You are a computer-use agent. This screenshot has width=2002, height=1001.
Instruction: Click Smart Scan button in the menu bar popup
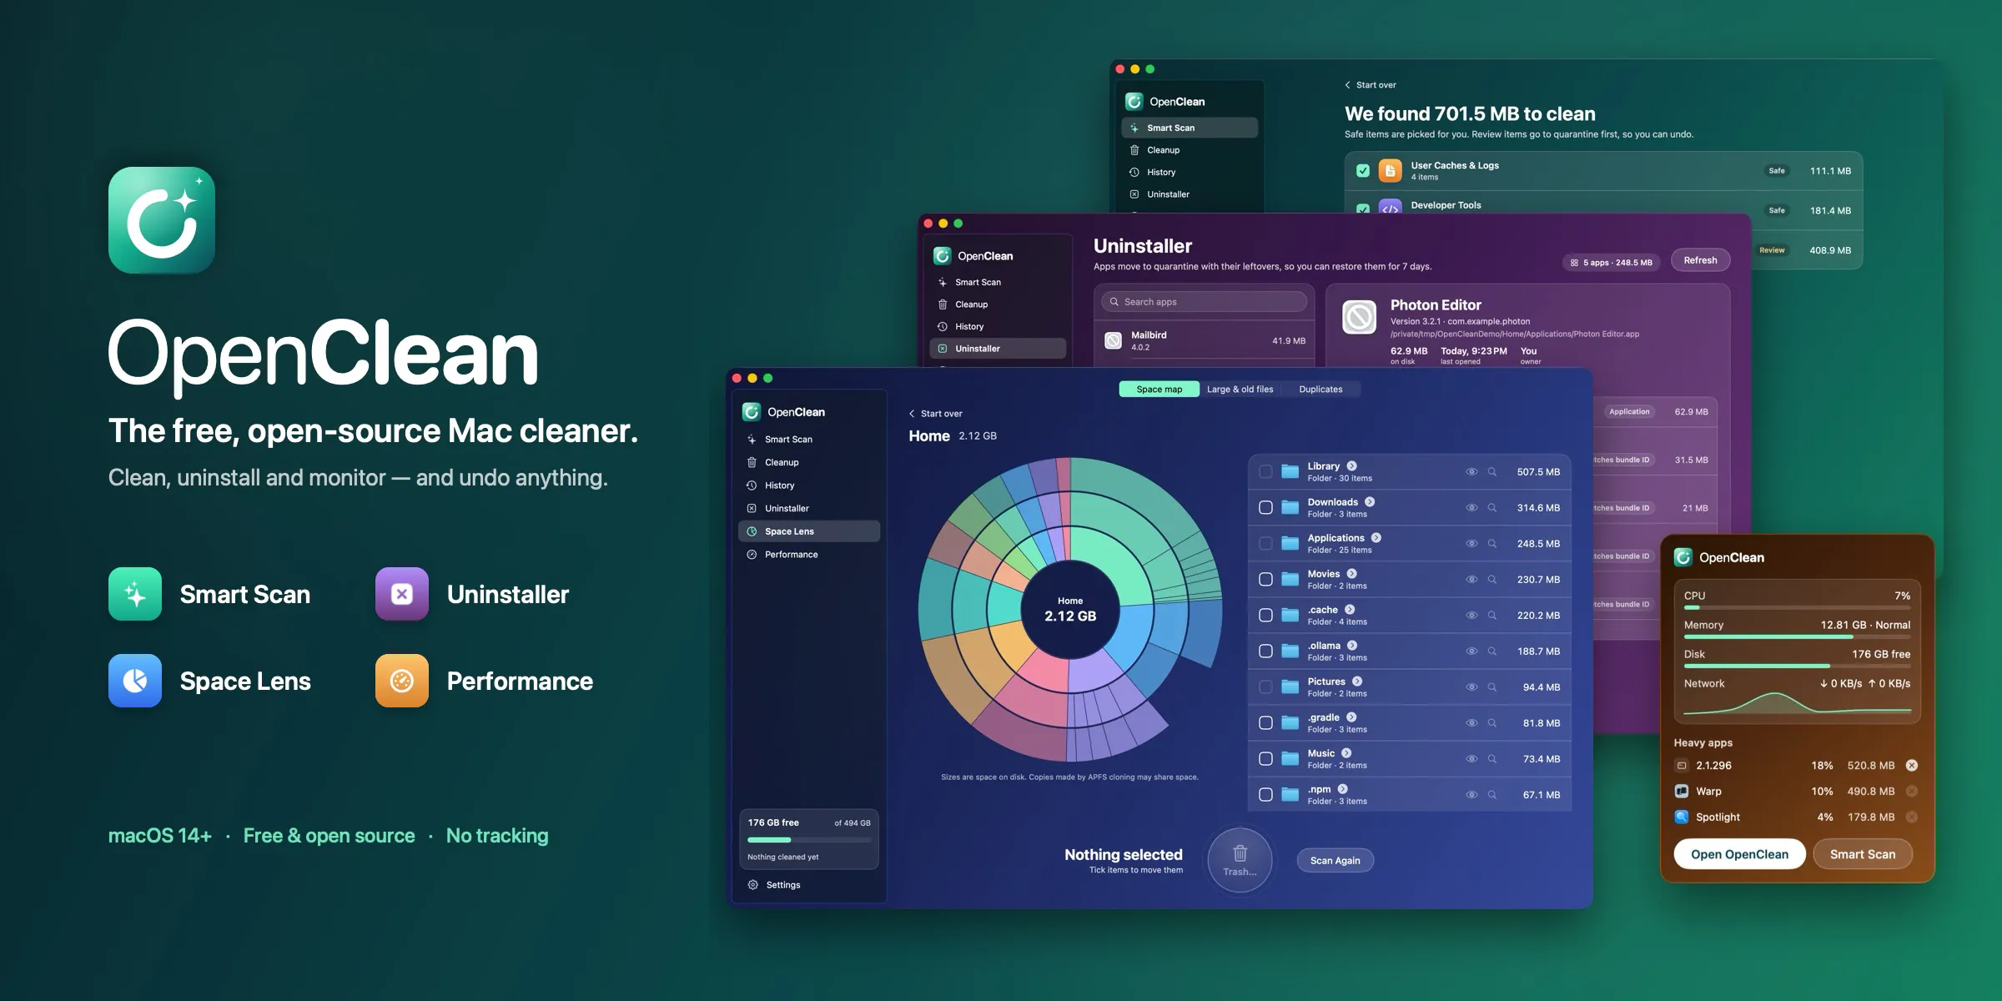(x=1863, y=854)
